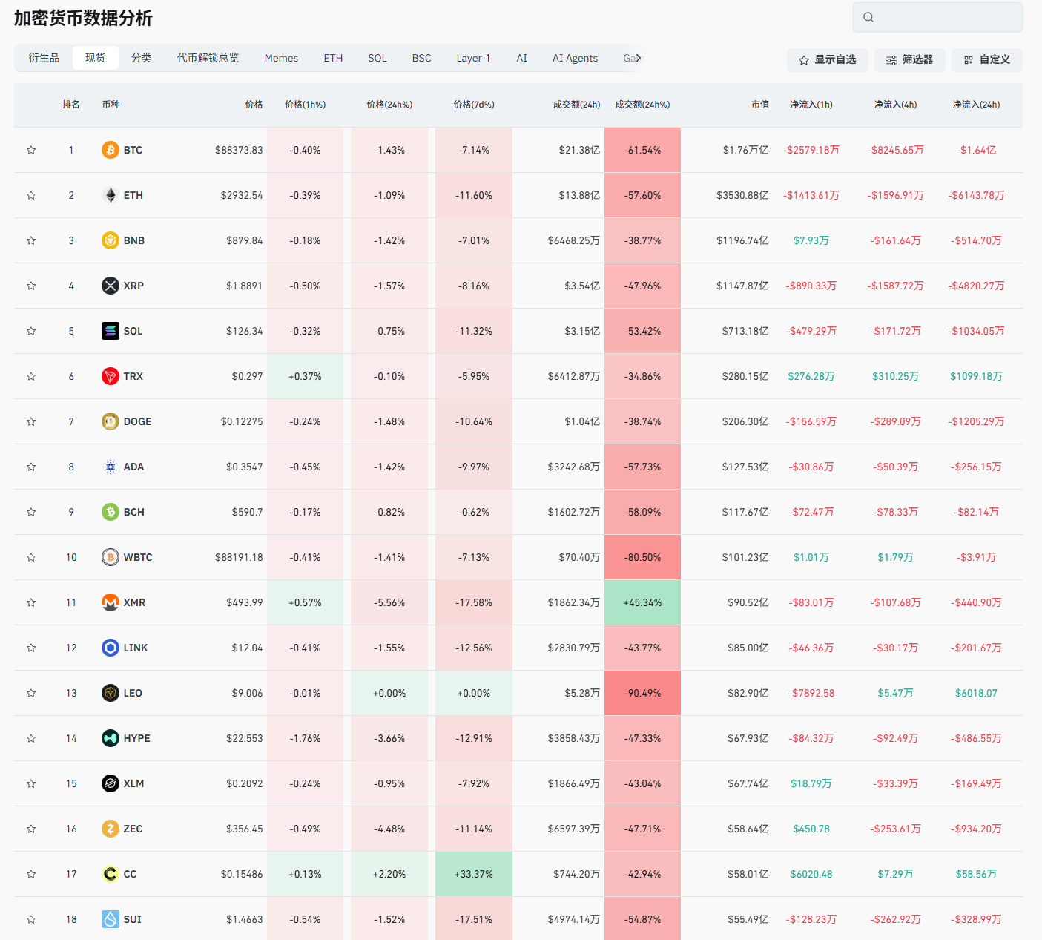This screenshot has height=940, width=1042.
Task: Toggle the favorite star on the SUI row
Action: tap(31, 919)
